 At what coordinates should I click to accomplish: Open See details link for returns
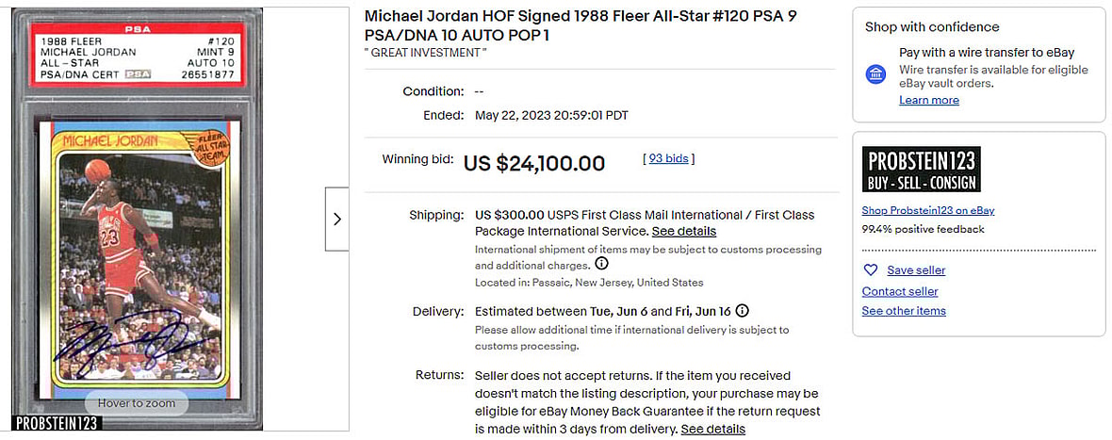tap(712, 429)
